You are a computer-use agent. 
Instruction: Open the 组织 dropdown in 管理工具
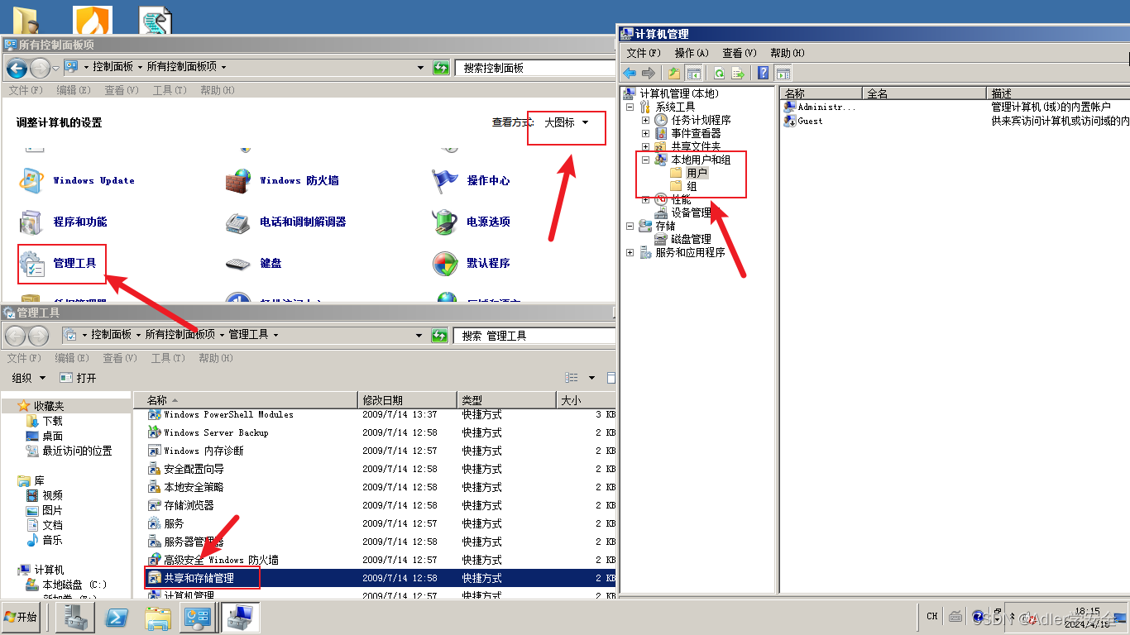point(29,378)
